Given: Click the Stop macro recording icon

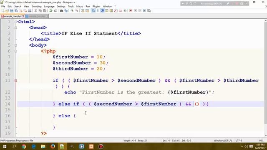Looking at the screenshot, I should tap(135, 11).
